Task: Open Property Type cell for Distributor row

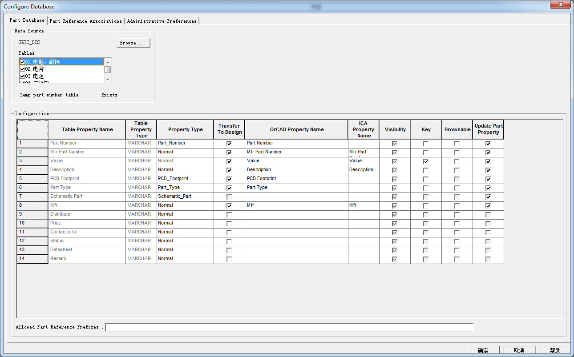Action: (185, 214)
